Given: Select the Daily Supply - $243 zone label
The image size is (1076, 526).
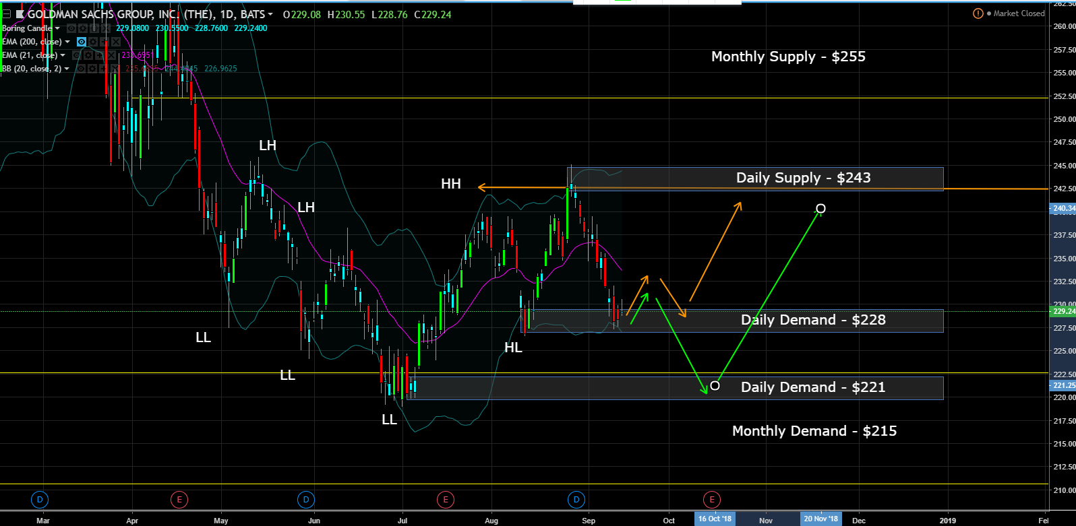Looking at the screenshot, I should point(803,178).
